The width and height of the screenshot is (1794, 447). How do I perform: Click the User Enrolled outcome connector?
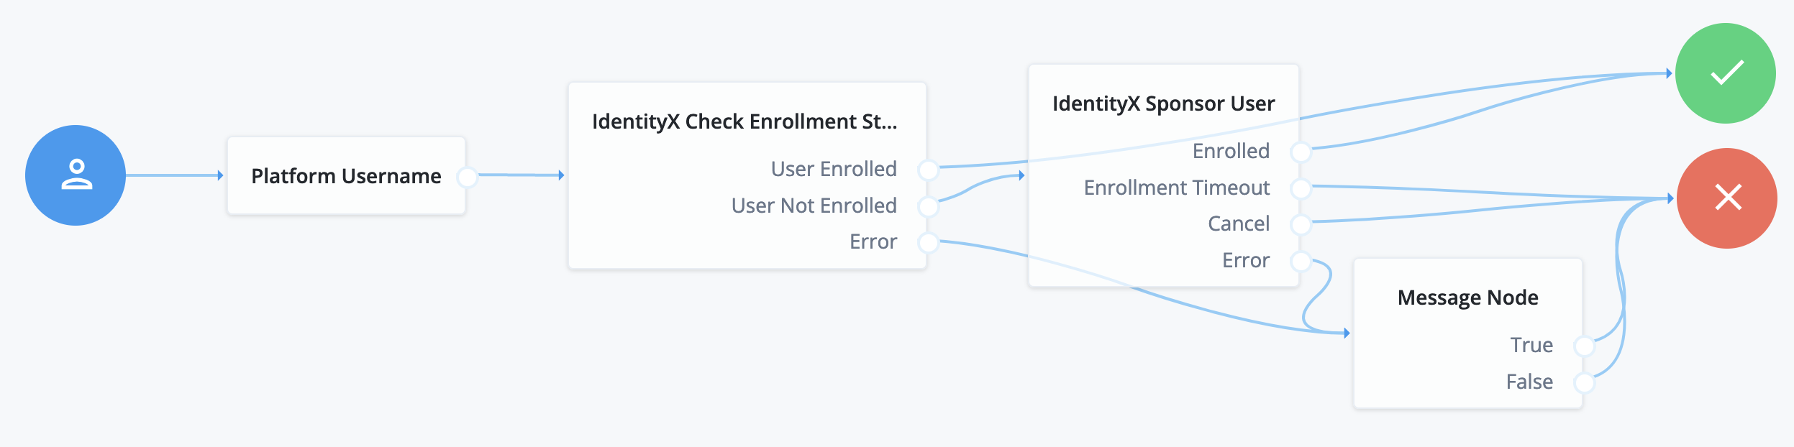[929, 170]
